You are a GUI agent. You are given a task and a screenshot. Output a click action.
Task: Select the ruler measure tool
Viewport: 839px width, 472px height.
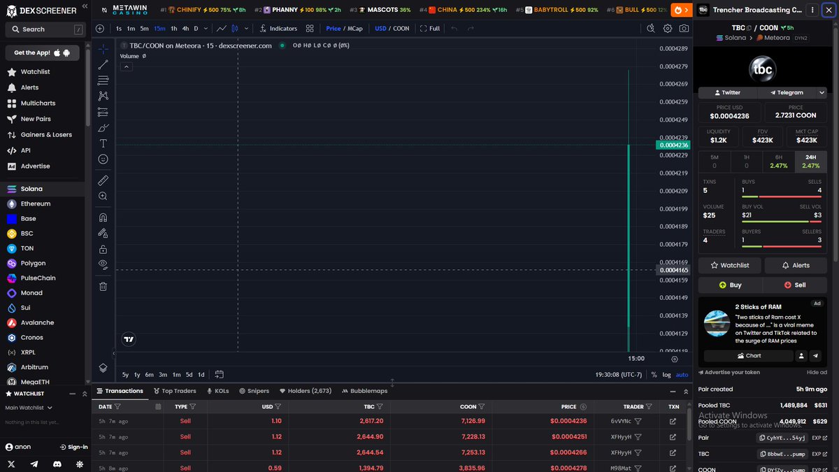[x=103, y=180]
